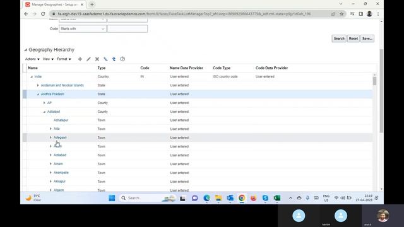The height and width of the screenshot is (227, 404).
Task: Open the Format menu
Action: [x=64, y=59]
